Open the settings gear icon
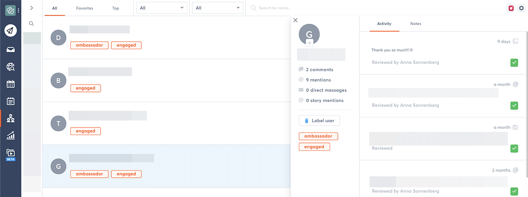The image size is (528, 197). point(521,8)
